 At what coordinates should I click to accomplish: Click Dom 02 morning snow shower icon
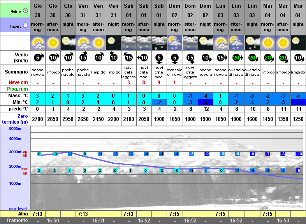coord(175,43)
